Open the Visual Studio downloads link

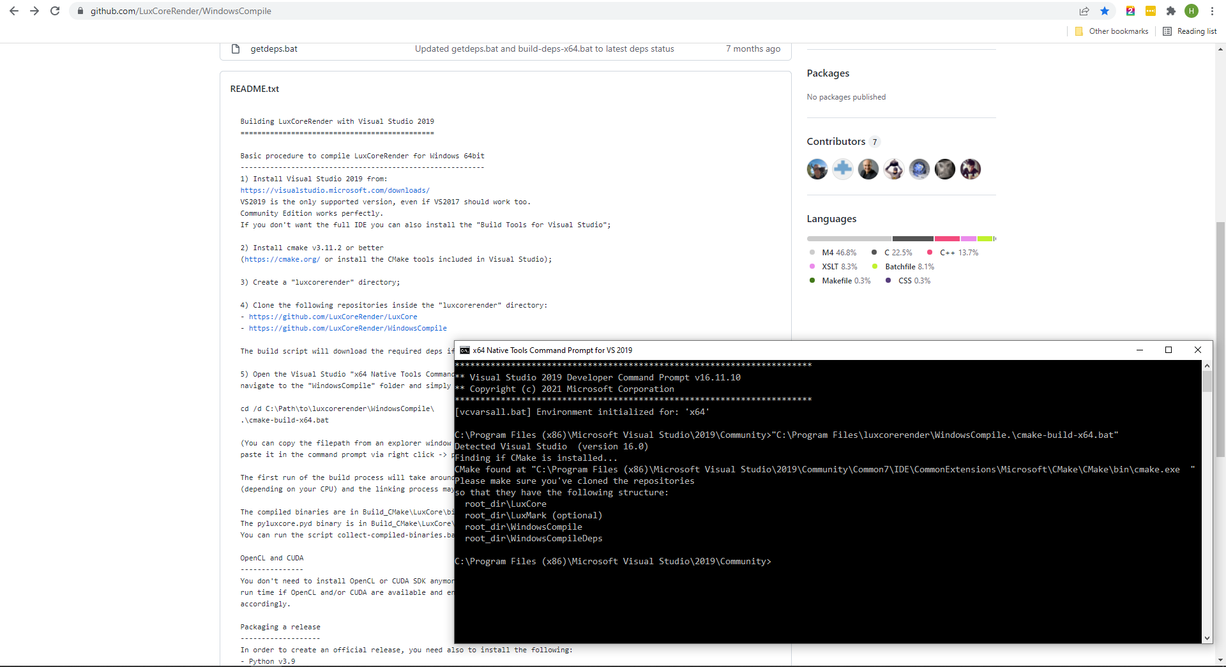click(x=335, y=190)
